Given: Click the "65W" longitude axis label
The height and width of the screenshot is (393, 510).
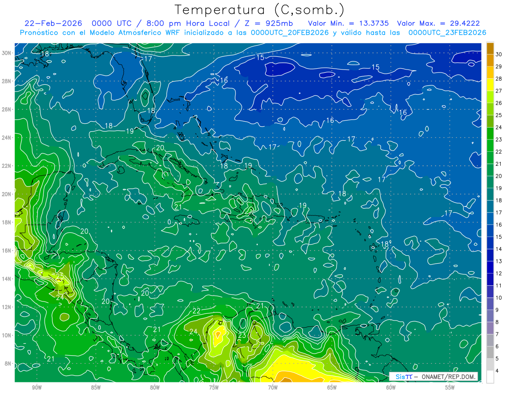Looking at the screenshot, I should pos(332,387).
